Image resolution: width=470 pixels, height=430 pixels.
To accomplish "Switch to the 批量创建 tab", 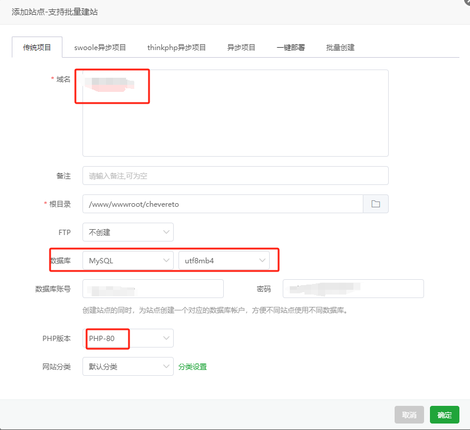I will pyautogui.click(x=340, y=47).
